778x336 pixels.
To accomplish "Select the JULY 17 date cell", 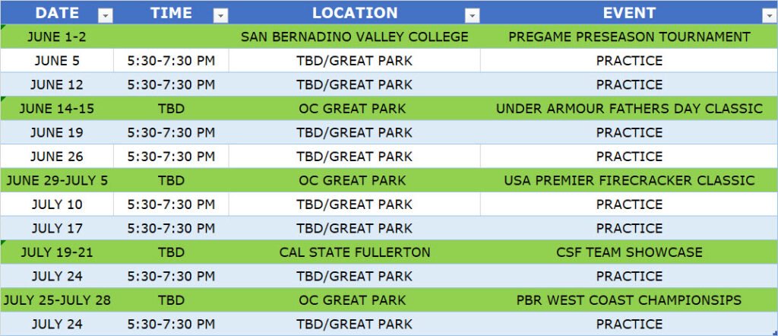I will (57, 228).
